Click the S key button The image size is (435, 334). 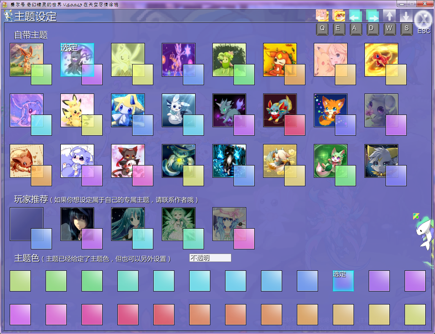click(x=406, y=29)
